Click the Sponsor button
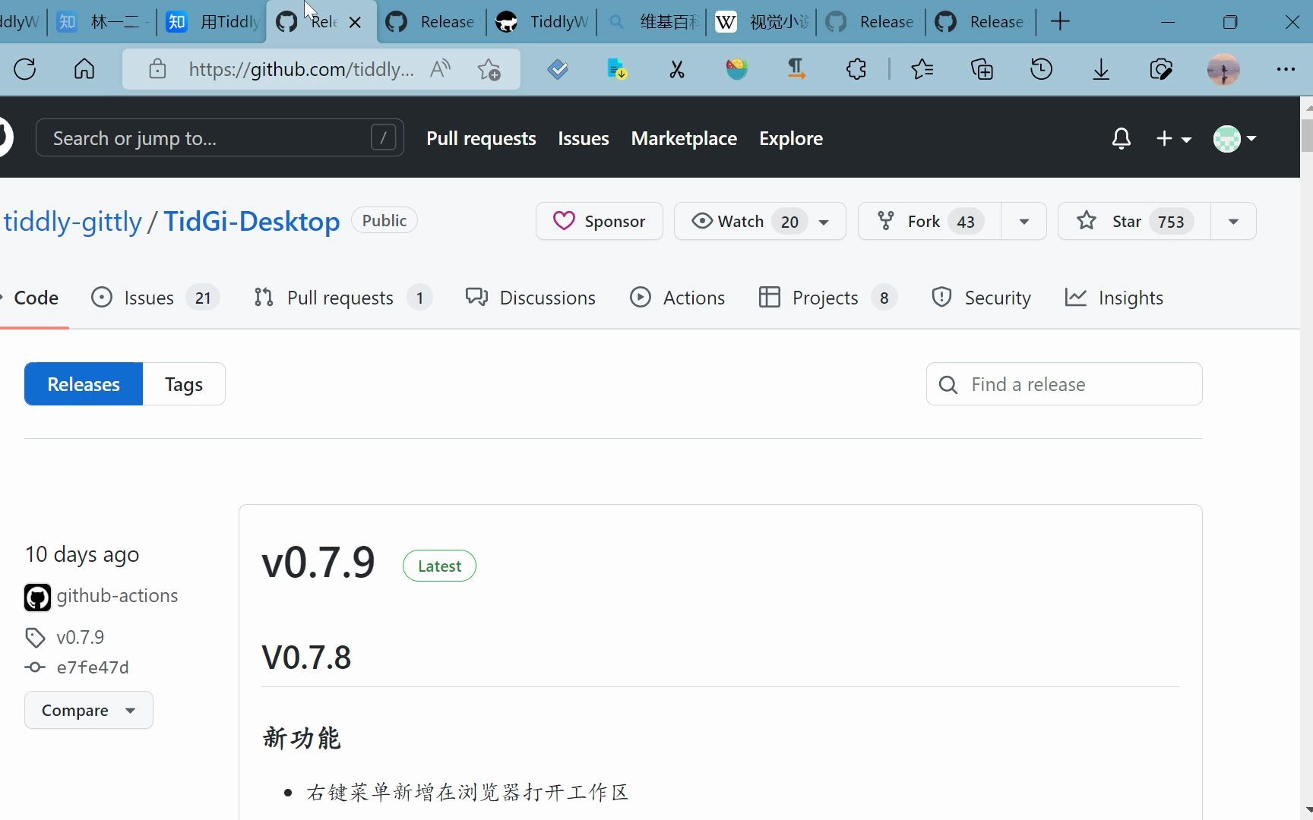Image resolution: width=1313 pixels, height=820 pixels. click(600, 221)
